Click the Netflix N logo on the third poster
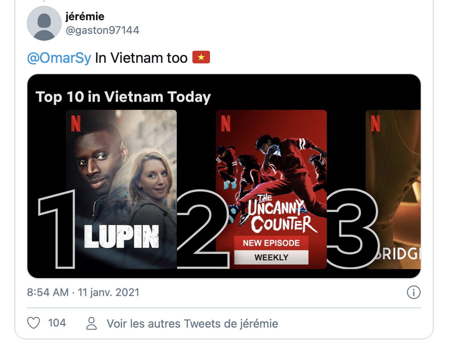The image size is (458, 363). (376, 123)
